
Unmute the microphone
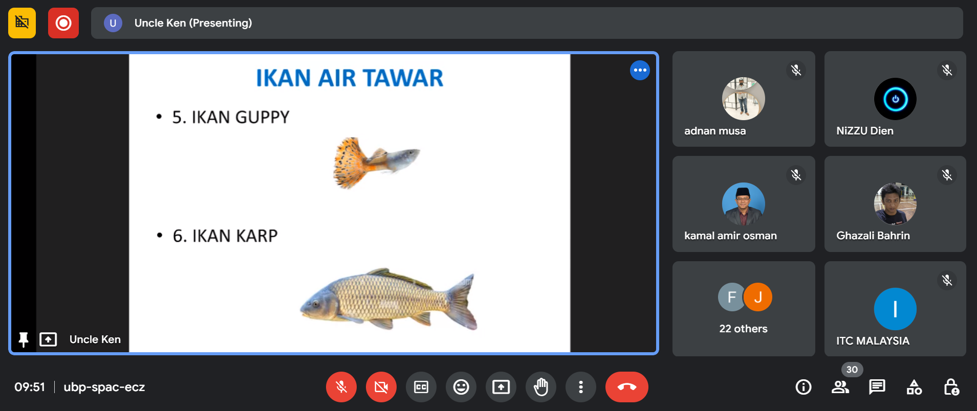pyautogui.click(x=341, y=387)
